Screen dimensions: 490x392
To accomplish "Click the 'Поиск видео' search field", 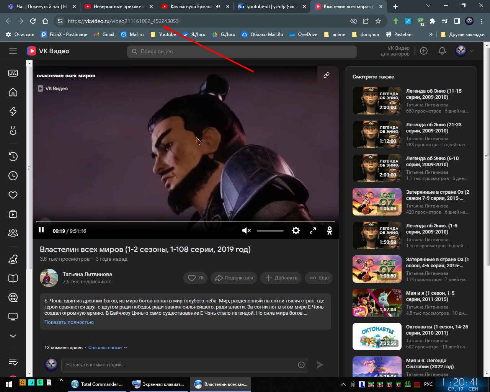I will [242, 51].
